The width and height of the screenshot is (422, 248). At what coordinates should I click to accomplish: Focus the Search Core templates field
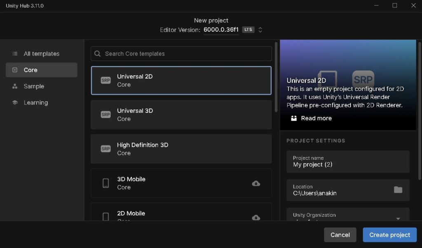click(181, 54)
